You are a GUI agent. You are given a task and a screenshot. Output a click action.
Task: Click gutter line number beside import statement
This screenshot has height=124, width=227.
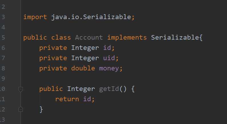[3, 17]
